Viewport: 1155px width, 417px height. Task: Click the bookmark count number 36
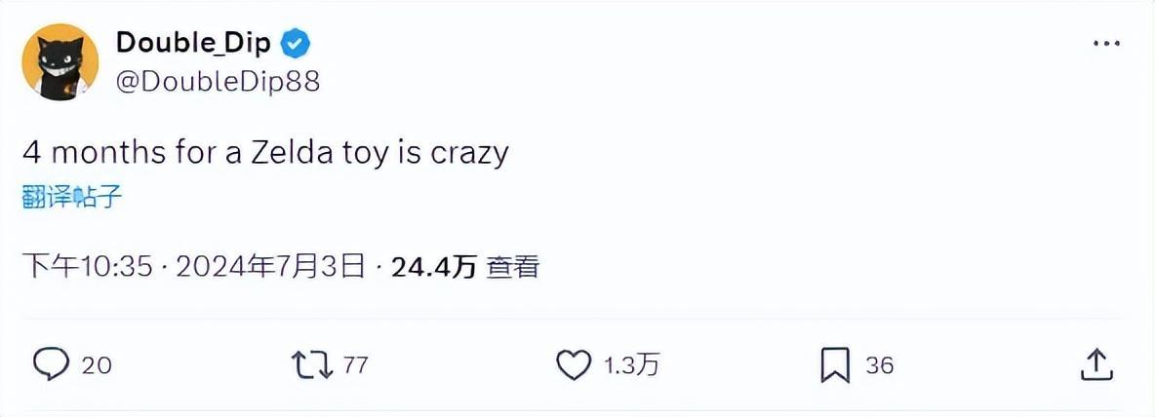tap(880, 365)
